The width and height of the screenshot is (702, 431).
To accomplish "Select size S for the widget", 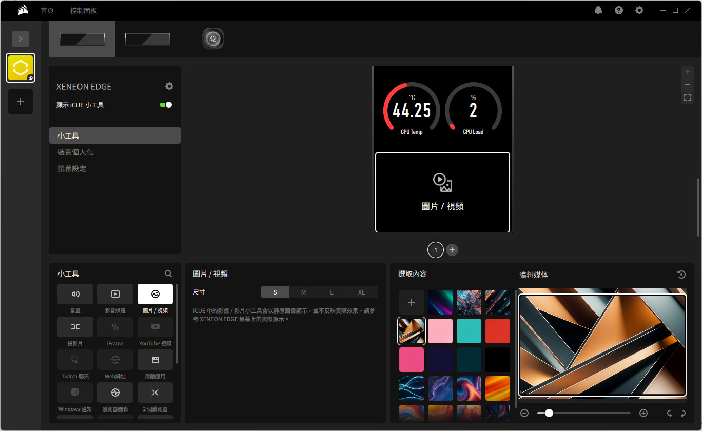I will pos(275,292).
